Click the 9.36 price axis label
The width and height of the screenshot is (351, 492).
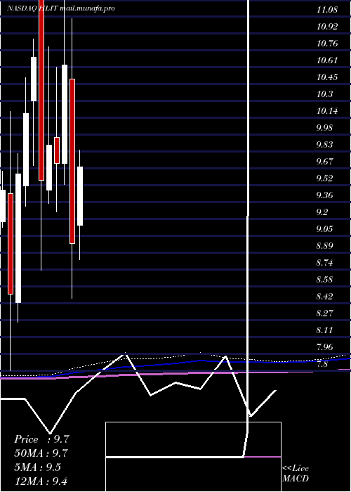point(325,195)
